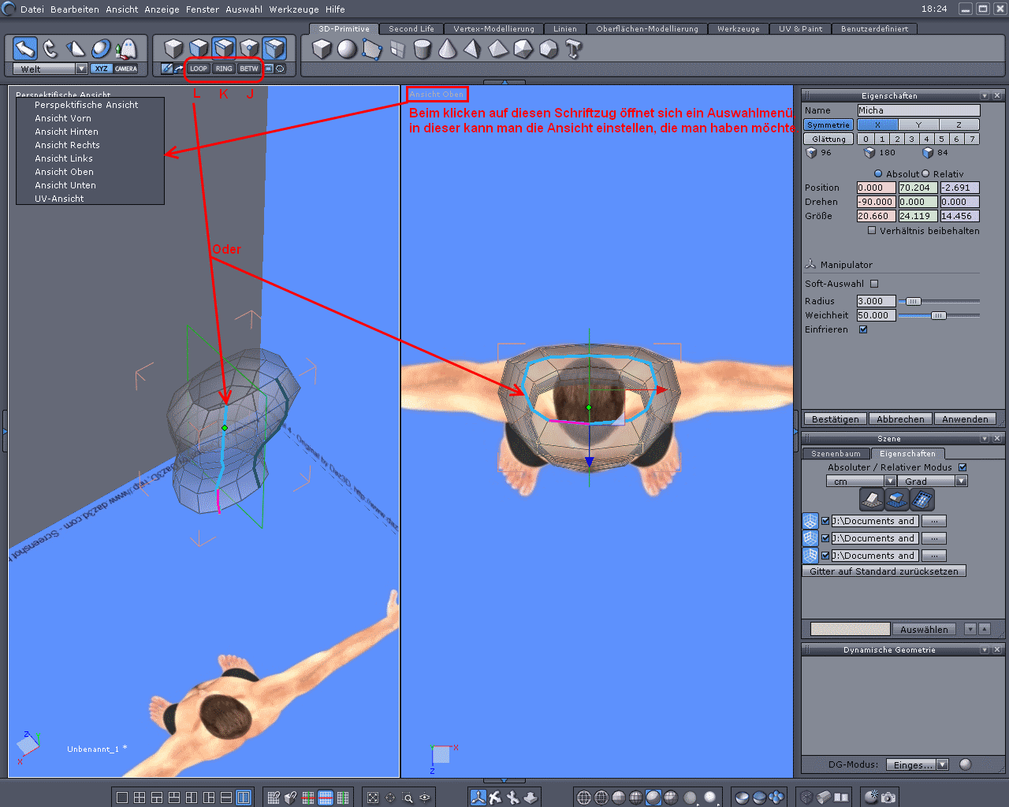Select the cylinder primitive icon
The height and width of the screenshot is (807, 1009).
pos(422,50)
